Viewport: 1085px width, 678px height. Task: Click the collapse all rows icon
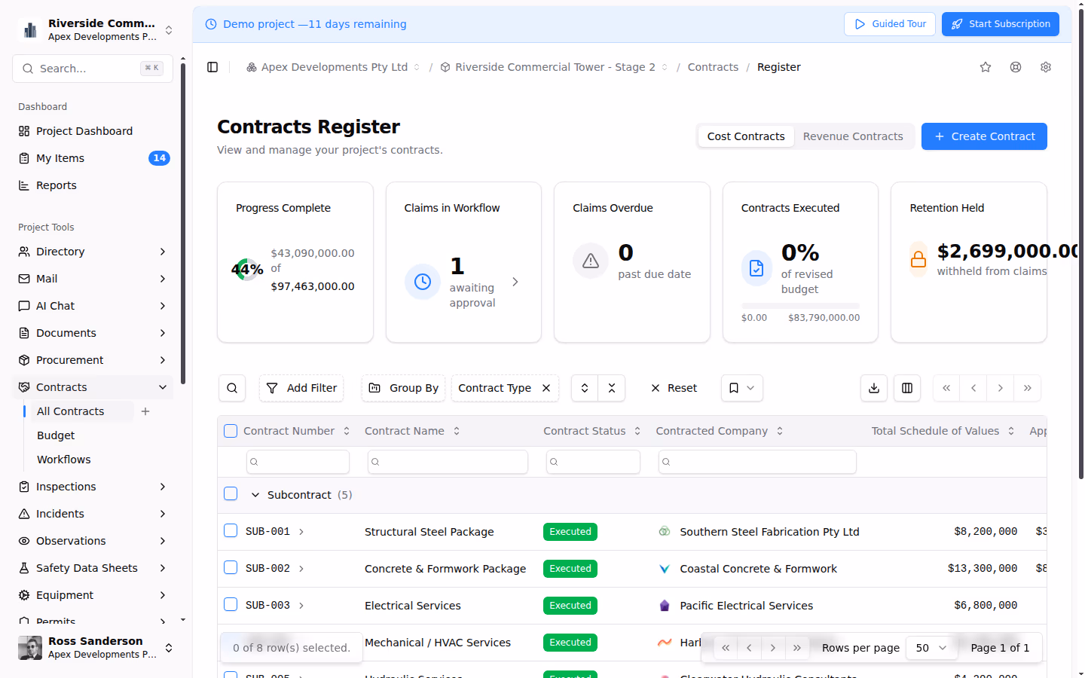tap(611, 388)
